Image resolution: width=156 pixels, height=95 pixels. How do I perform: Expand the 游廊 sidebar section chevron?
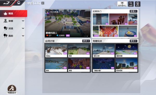23,21
